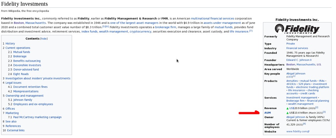This screenshot has width=336, height=138.
Task: Open the multinational financial services link
Action: pyautogui.click(x=212, y=18)
